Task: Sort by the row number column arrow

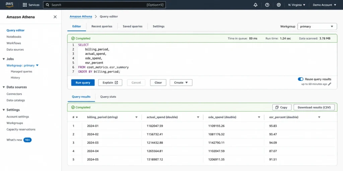Action: pyautogui.click(x=77, y=117)
